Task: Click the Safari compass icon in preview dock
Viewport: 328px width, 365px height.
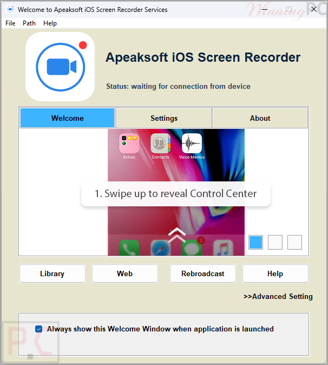Action: [161, 248]
